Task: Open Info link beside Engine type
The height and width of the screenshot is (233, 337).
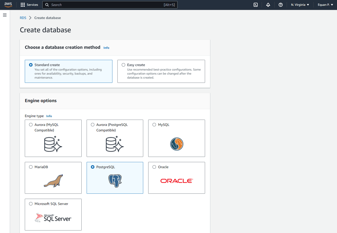Action: point(49,116)
